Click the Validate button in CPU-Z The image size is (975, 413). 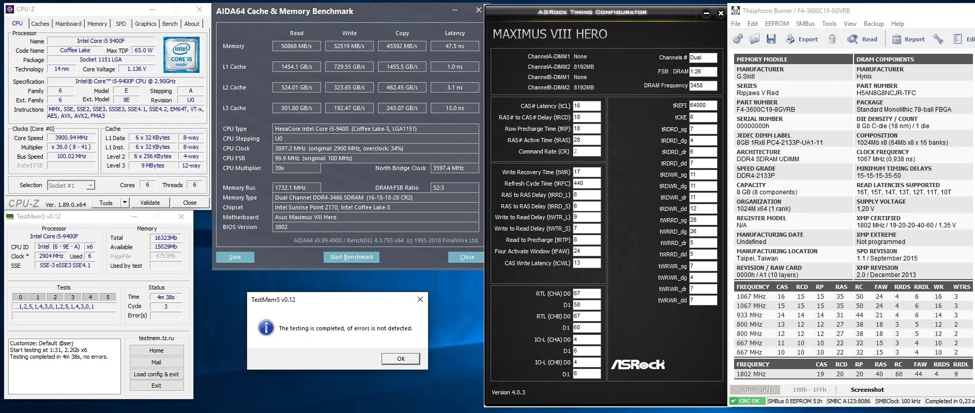150,203
